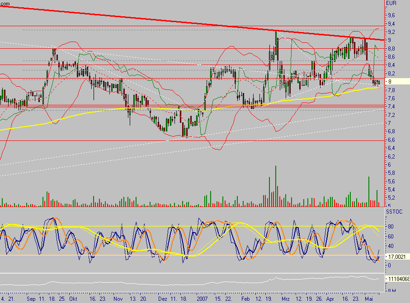Image resolution: width=410 pixels, height=303 pixels.
Task: Click the 9,4 price axis label
Action: point(391,24)
